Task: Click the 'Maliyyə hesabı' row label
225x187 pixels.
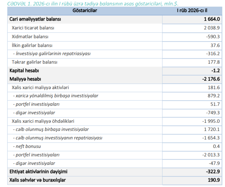Action: [25, 79]
